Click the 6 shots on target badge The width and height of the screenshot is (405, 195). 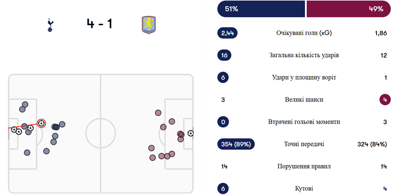[x=223, y=77]
